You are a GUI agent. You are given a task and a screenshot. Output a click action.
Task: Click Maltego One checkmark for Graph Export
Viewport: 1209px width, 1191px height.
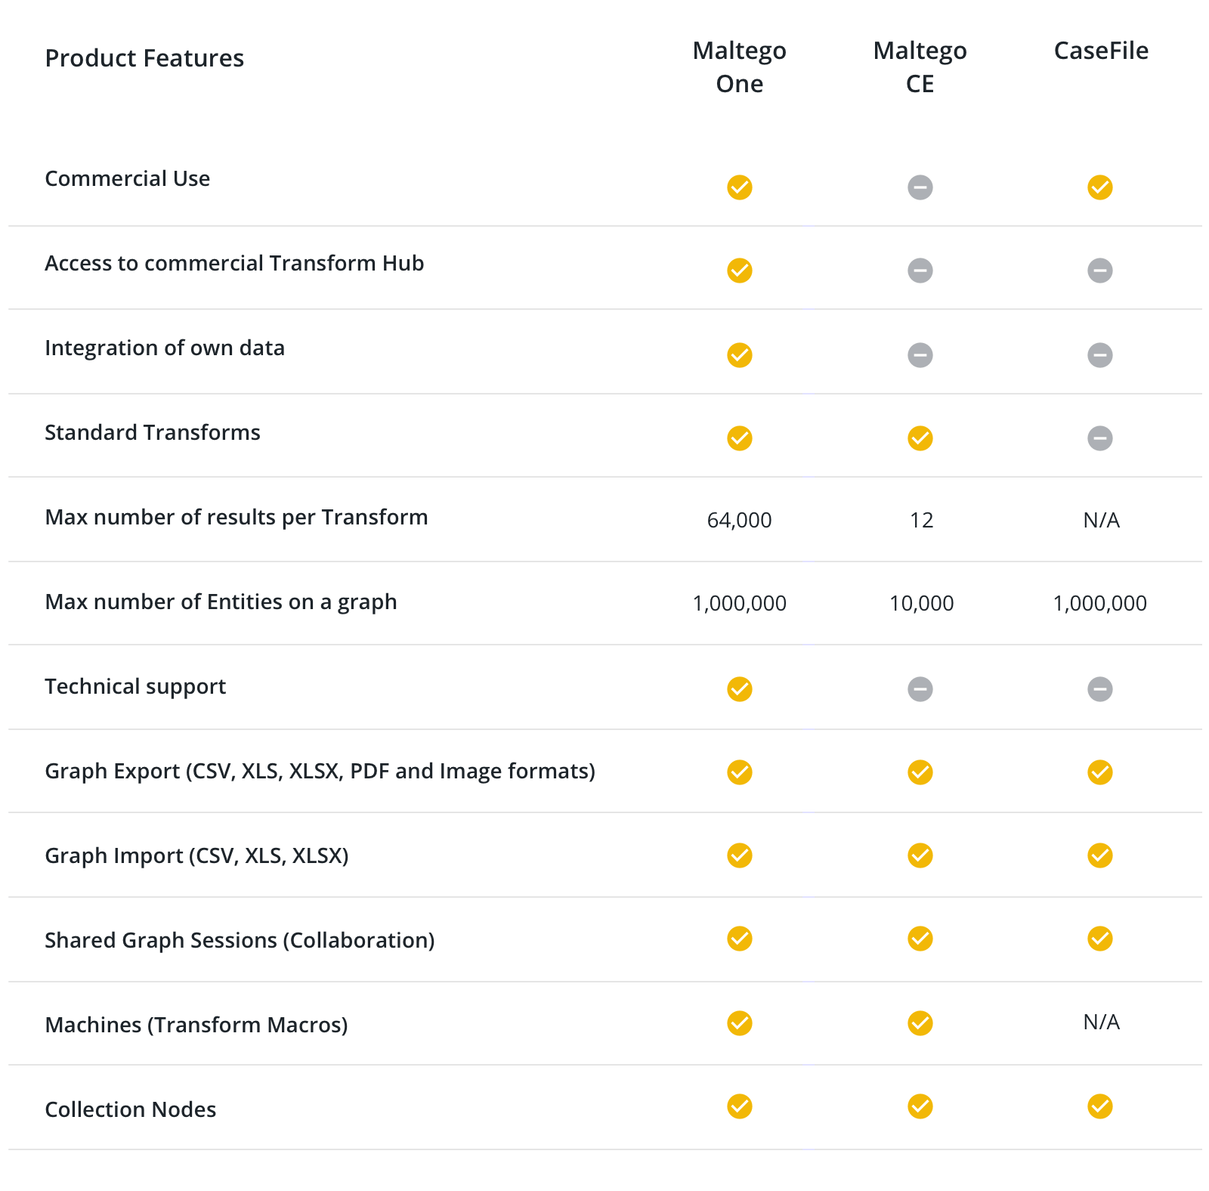739,772
